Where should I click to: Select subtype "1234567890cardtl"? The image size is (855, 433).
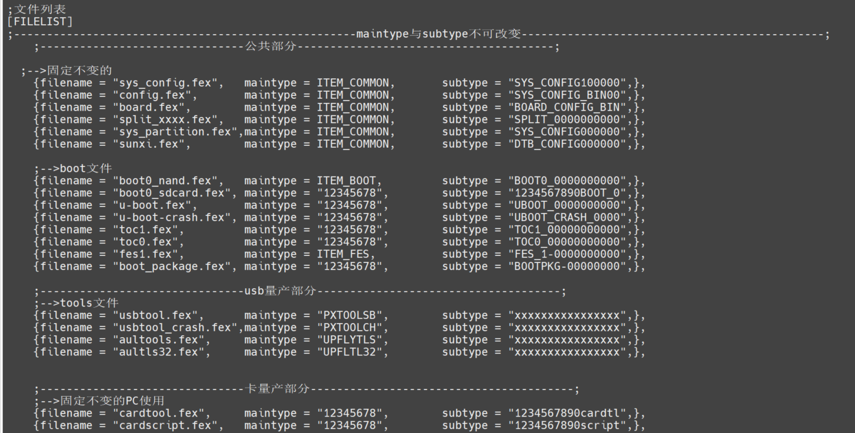tap(567, 414)
